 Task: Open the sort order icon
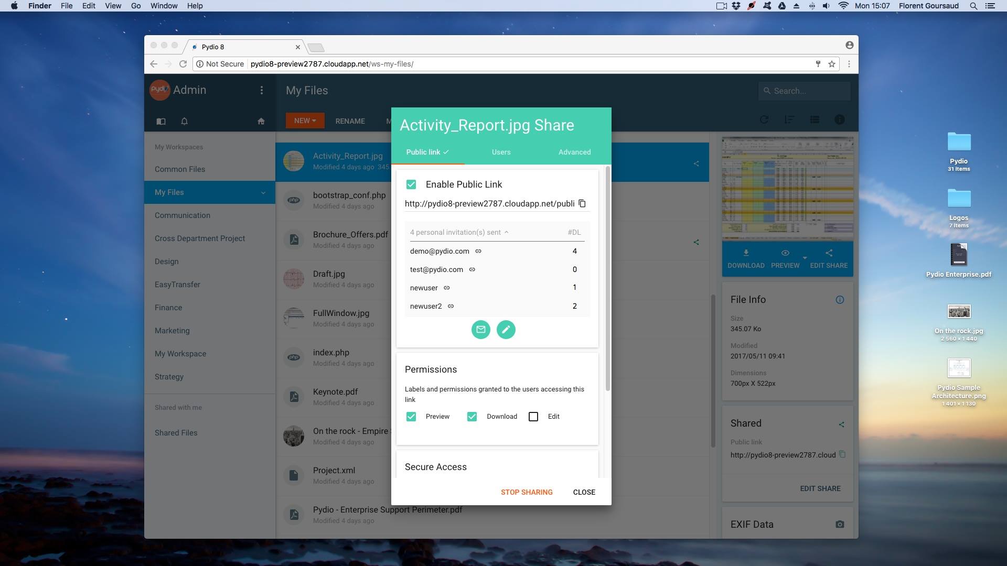coord(789,120)
